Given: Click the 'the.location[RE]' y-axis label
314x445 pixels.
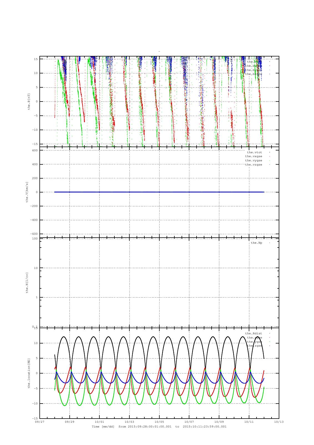Looking at the screenshot, I should (x=29, y=373).
